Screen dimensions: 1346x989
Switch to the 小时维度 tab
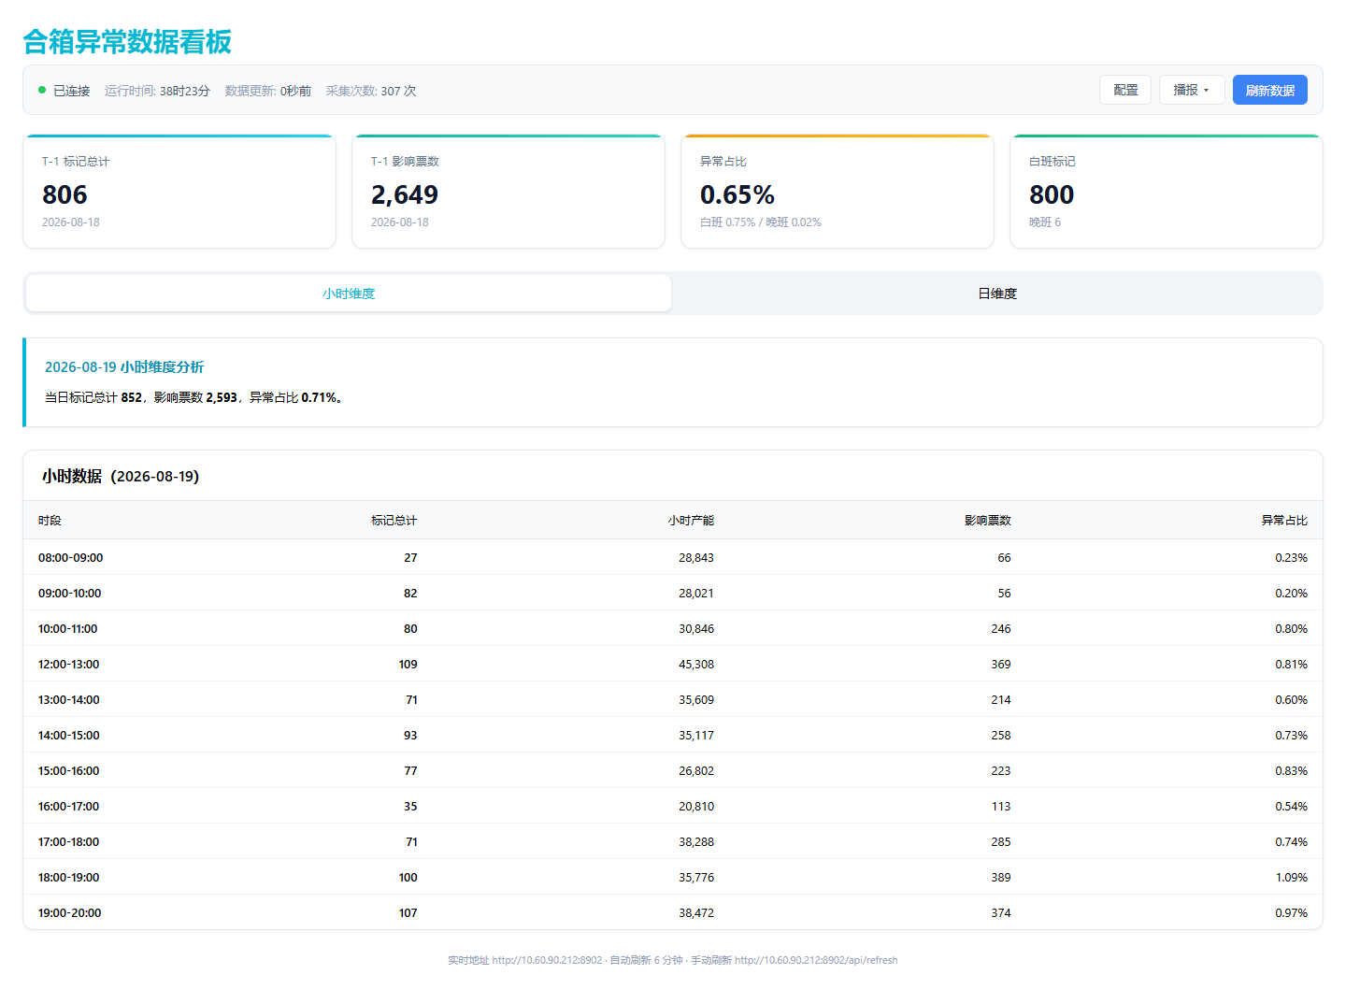(349, 294)
